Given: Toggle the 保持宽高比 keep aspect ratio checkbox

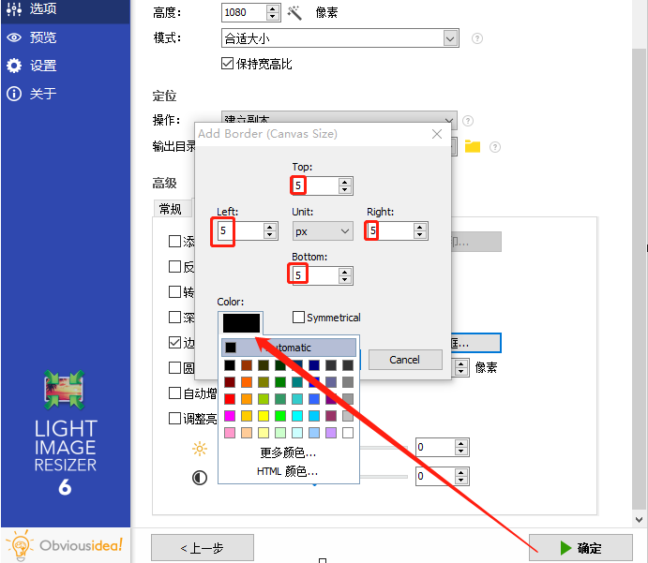Looking at the screenshot, I should pyautogui.click(x=227, y=63).
